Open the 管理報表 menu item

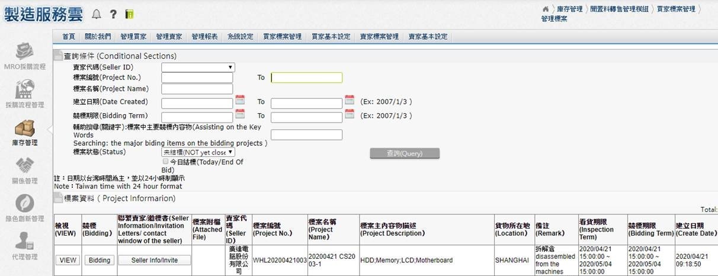(204, 37)
